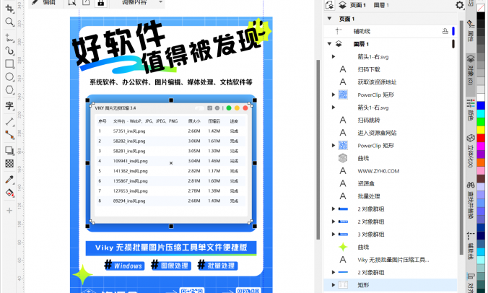Click the canvas vertical scrollbar
The image size is (488, 293).
point(318,149)
